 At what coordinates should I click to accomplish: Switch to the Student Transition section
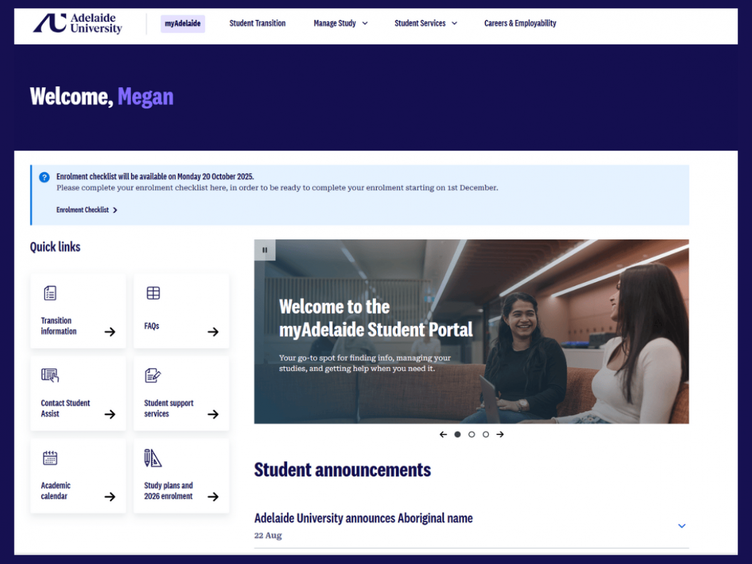tap(258, 23)
